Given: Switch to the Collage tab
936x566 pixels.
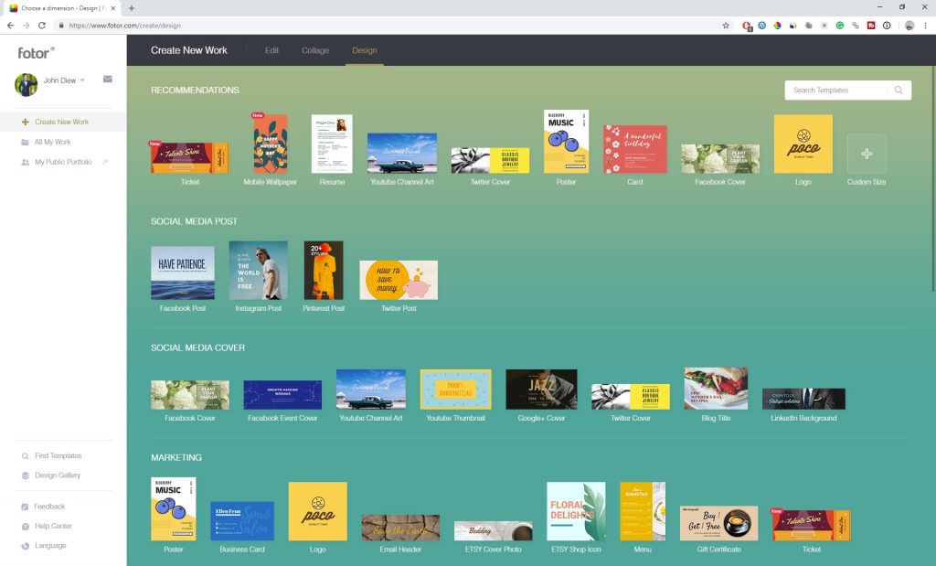Looking at the screenshot, I should tap(315, 51).
